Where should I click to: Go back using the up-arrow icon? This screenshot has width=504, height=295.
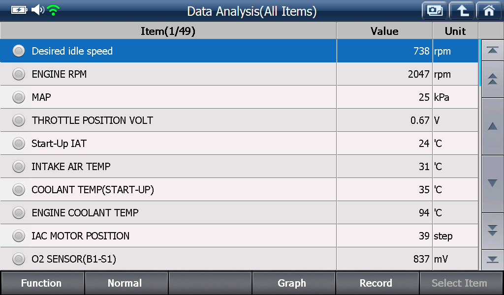click(x=462, y=11)
